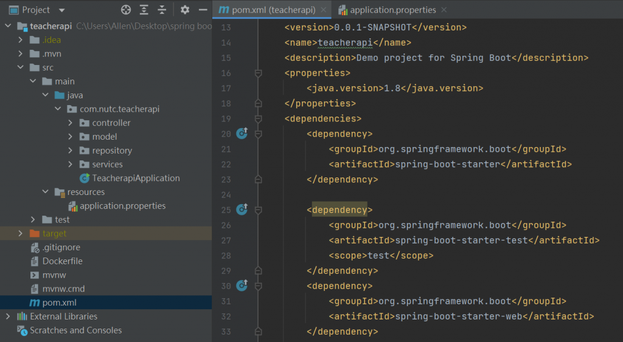Click gutter dependency icon on line 25

[242, 209]
